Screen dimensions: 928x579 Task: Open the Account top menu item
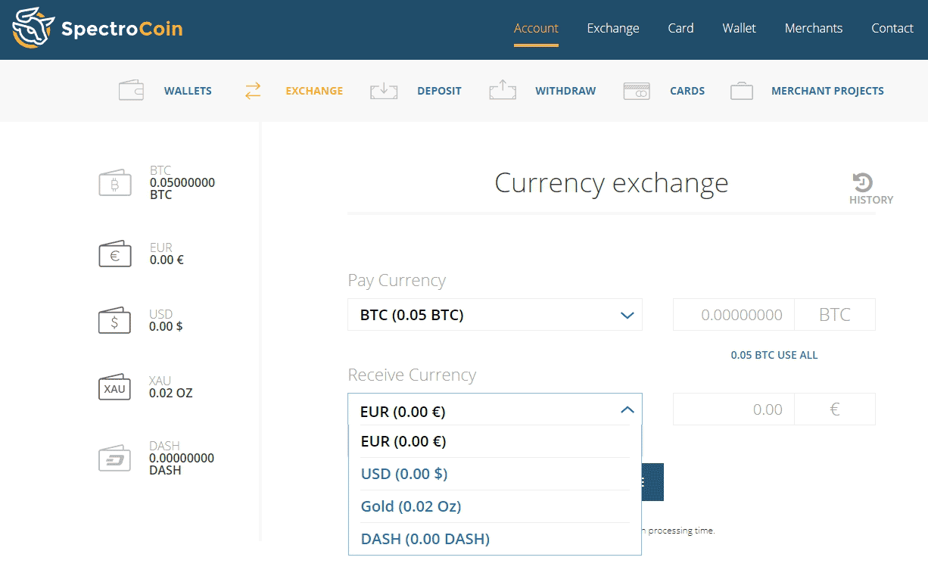point(536,28)
